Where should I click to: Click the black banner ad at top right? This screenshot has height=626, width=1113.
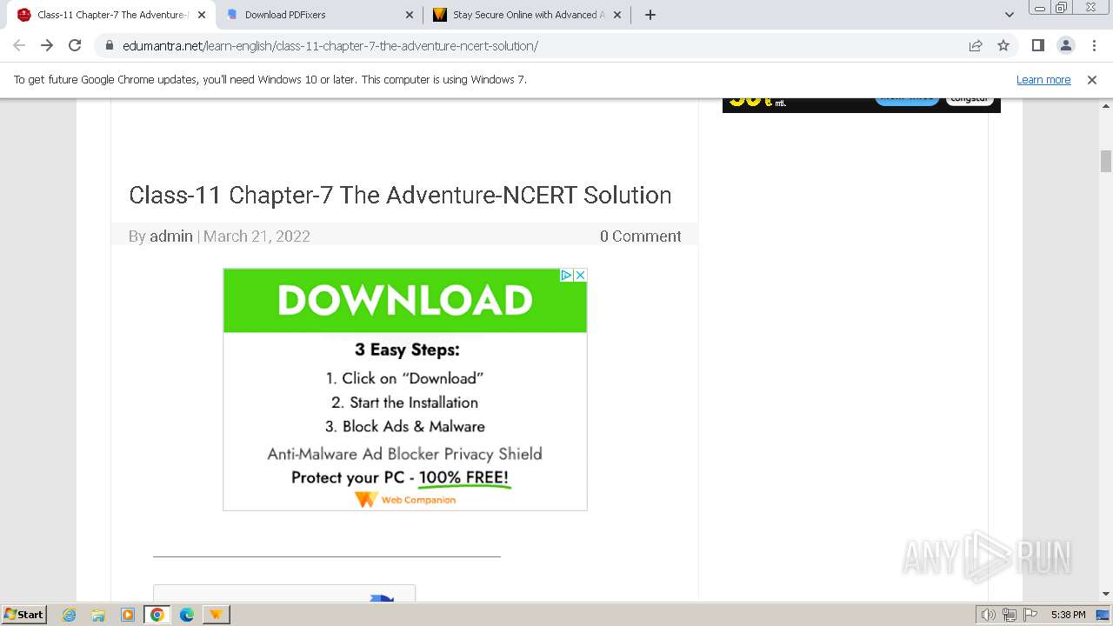tap(862, 105)
